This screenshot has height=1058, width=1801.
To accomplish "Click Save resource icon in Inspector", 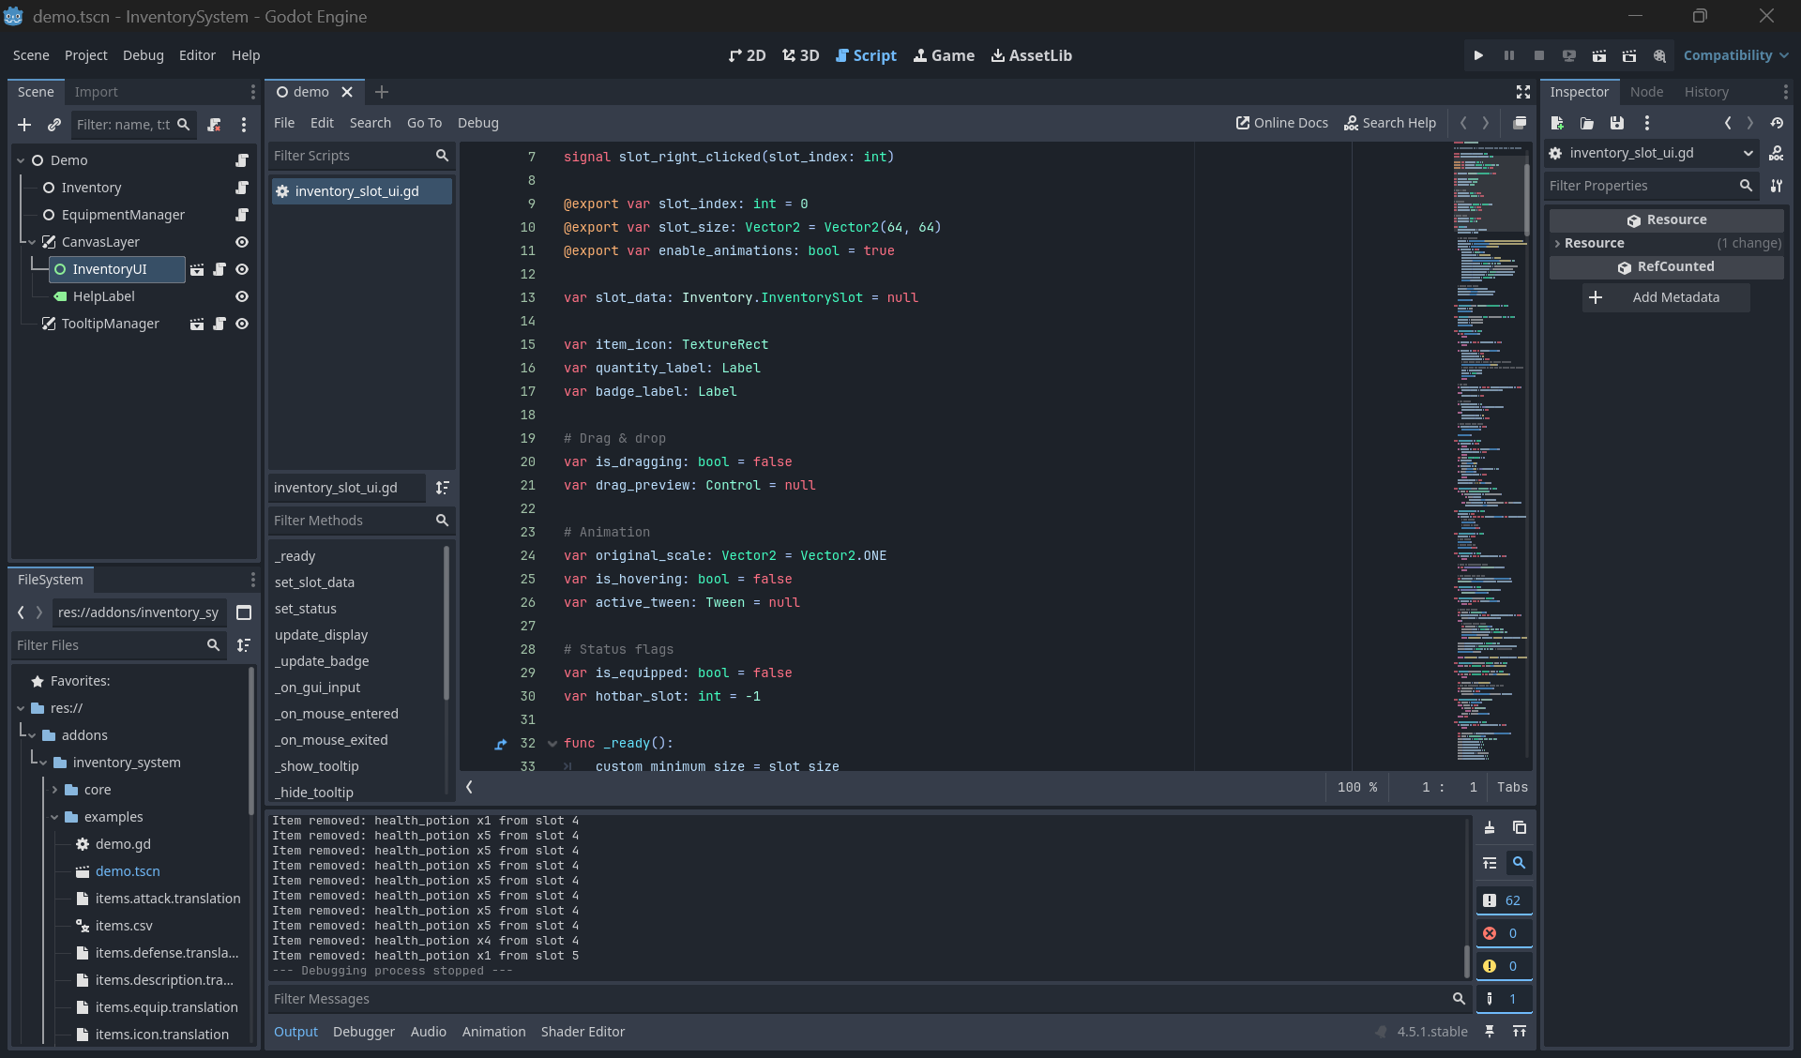I will pos(1616,123).
